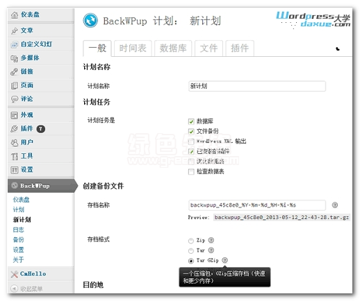Image resolution: width=360 pixels, height=301 pixels.
Task: Switch to the 时间表 tab
Action: 133,49
